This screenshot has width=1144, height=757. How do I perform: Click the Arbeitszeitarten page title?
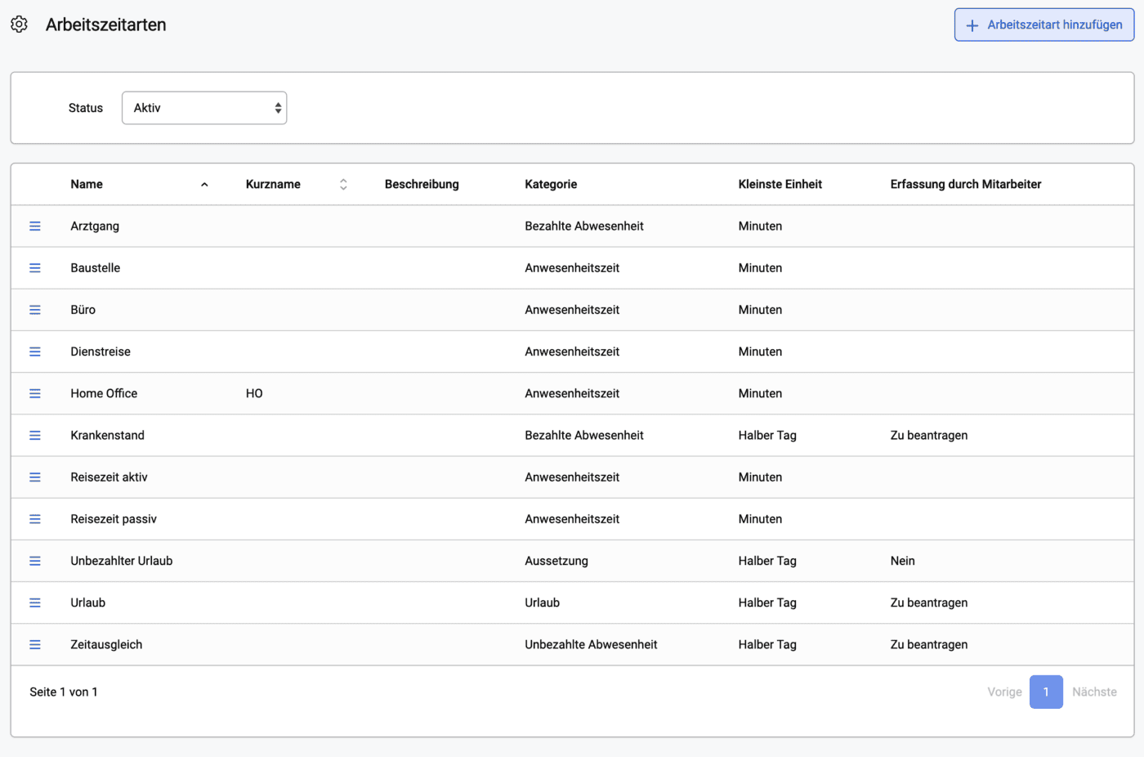(x=106, y=25)
